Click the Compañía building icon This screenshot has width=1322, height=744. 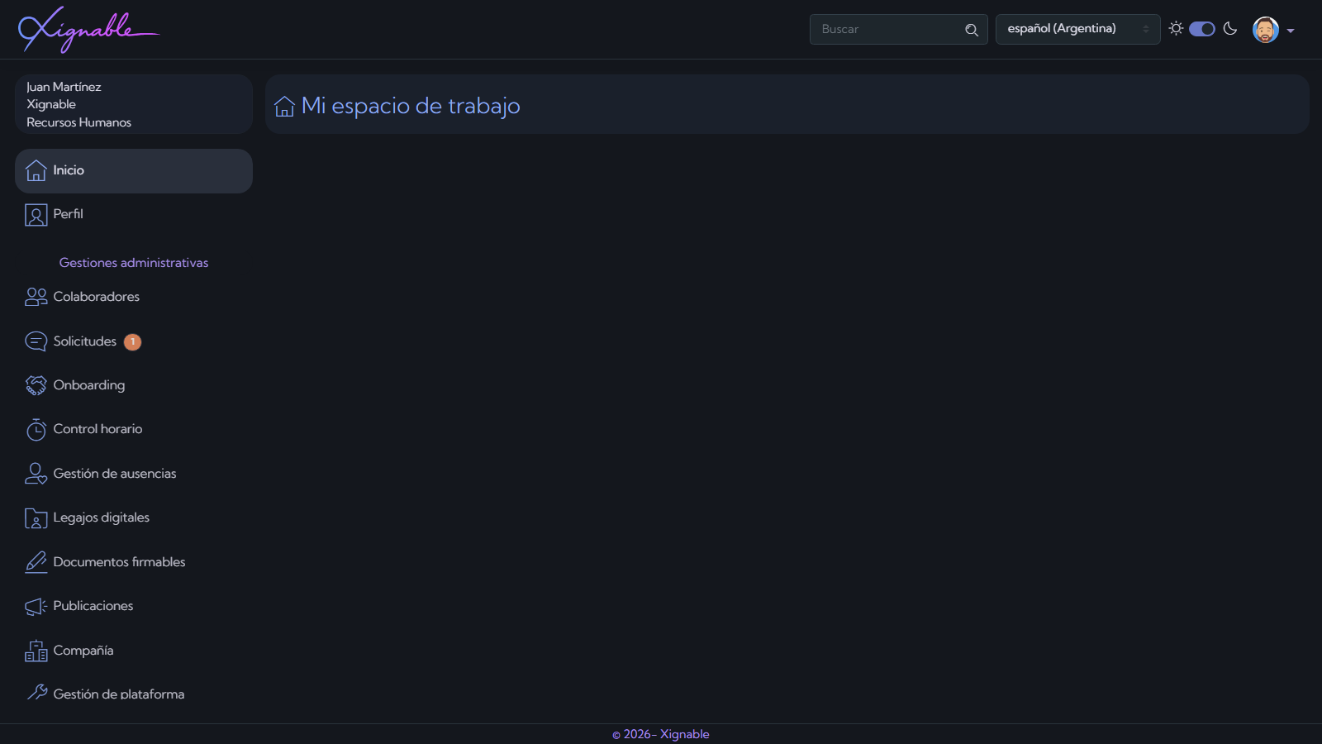(x=36, y=650)
